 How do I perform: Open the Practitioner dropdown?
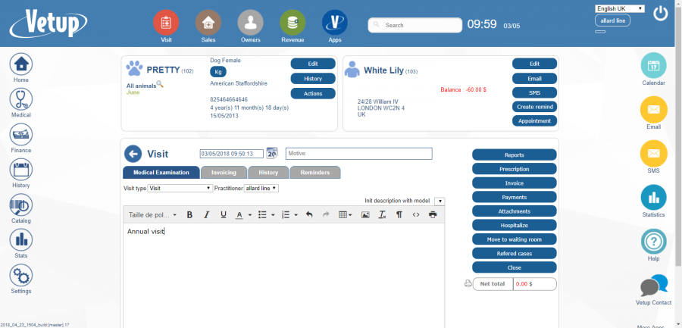coord(261,189)
